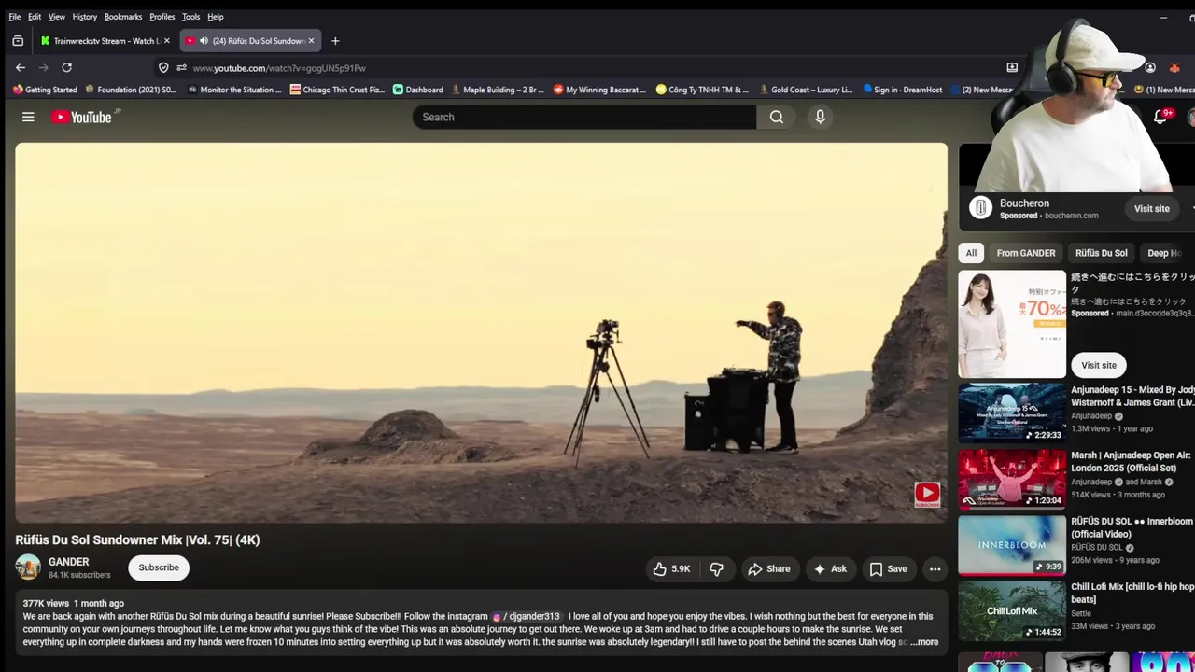1195x672 pixels.
Task: Click the browser address bar URL
Action: tap(279, 68)
